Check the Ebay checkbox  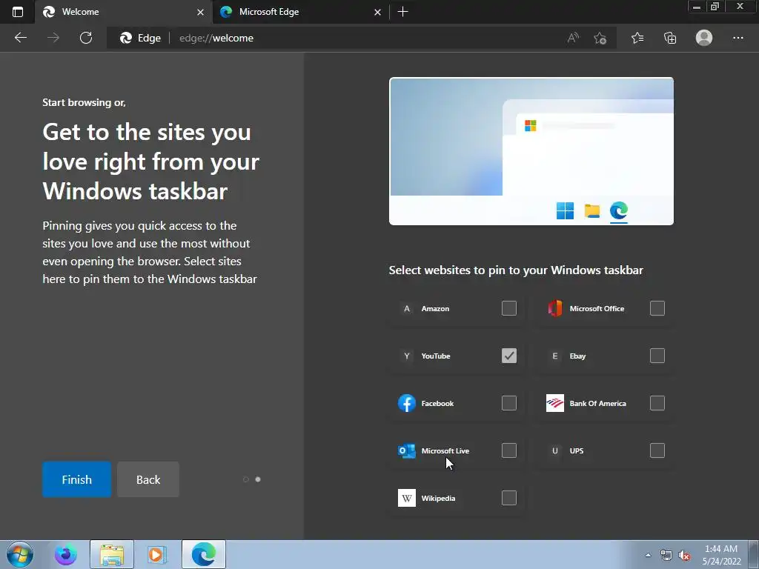point(657,356)
